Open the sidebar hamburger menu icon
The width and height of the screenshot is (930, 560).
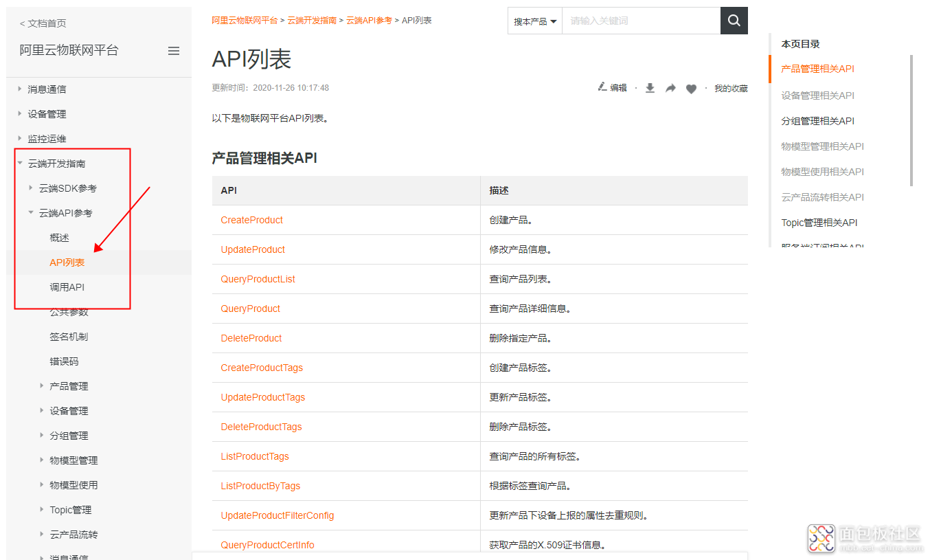coord(174,51)
